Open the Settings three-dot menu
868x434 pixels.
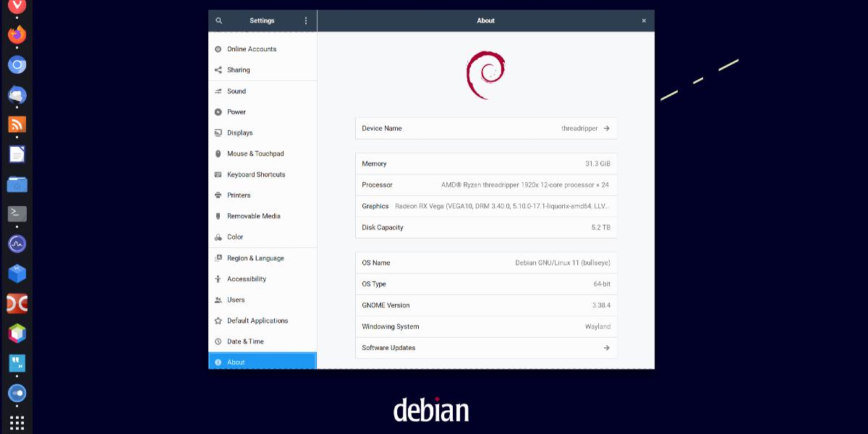point(306,21)
